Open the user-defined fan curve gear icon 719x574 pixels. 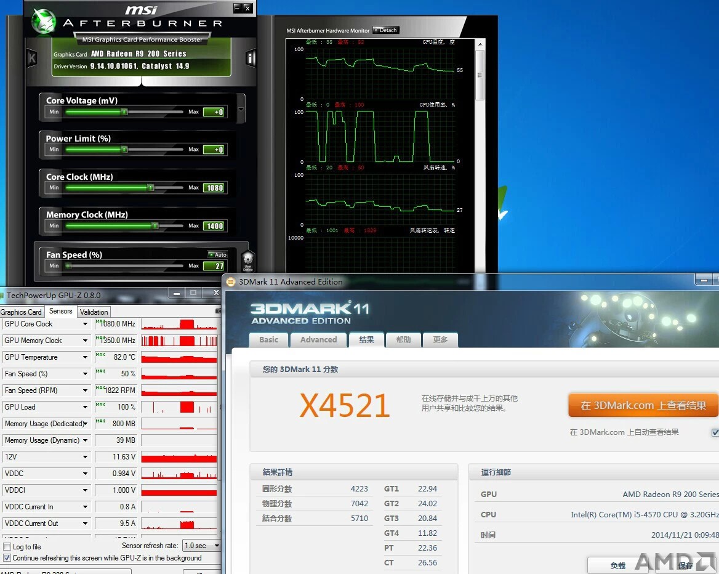click(x=247, y=261)
